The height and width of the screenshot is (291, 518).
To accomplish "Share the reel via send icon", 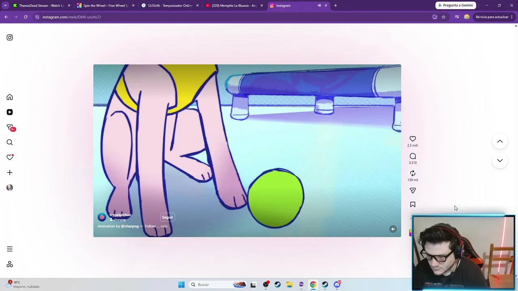I will (413, 190).
